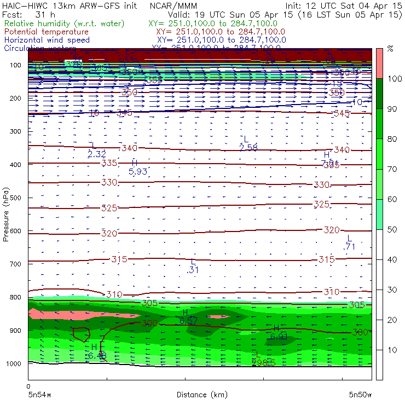Screen dimensions: 405x405
Task: Click the green 'XY= 251.0,100.0 to 284.7,100.0' text
Action: 213,24
